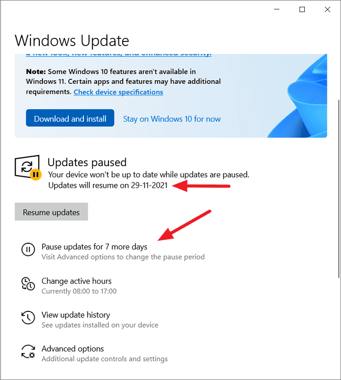Open View update history
This screenshot has width=341, height=380.
click(x=76, y=315)
